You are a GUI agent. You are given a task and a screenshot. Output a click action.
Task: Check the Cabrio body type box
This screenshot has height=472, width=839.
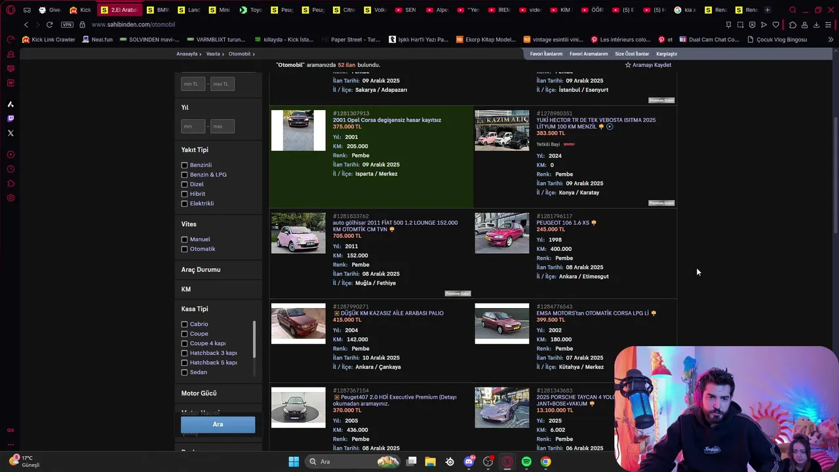tap(184, 324)
